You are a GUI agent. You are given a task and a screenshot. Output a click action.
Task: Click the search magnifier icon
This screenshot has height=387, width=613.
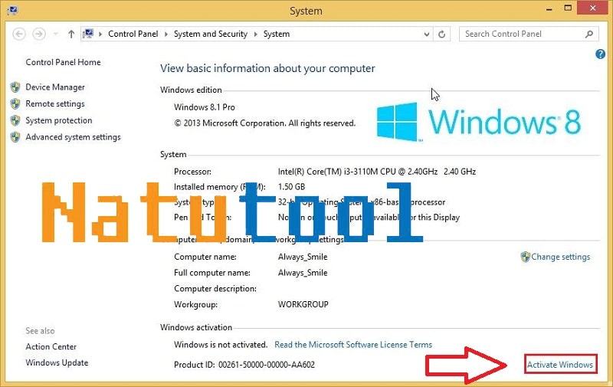pyautogui.click(x=589, y=34)
